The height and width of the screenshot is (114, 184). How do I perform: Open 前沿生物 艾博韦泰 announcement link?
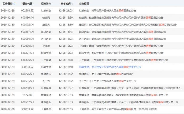[121, 53]
